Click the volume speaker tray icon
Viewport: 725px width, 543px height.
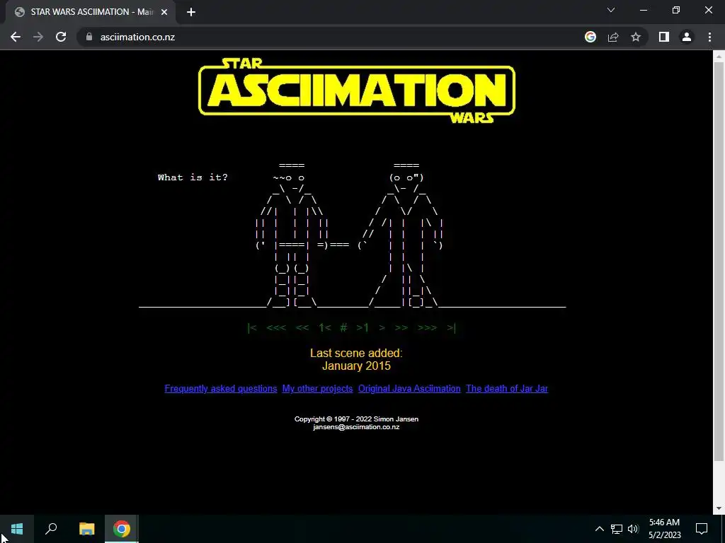[x=633, y=529]
